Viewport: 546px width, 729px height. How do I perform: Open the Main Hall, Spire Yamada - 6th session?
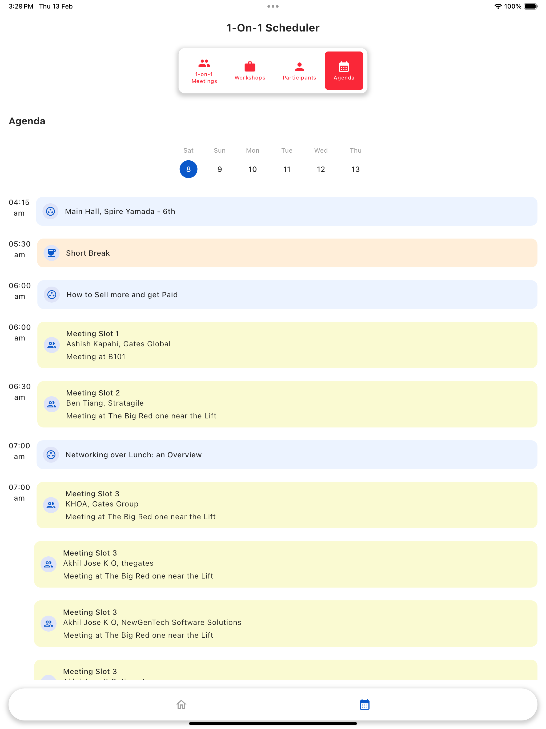coord(287,211)
